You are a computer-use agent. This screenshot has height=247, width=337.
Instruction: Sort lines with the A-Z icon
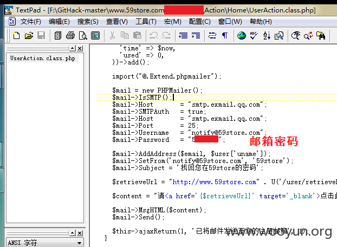267,35
